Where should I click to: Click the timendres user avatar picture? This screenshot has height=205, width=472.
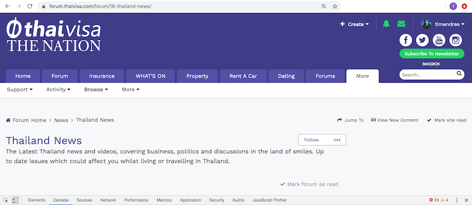pos(426,24)
